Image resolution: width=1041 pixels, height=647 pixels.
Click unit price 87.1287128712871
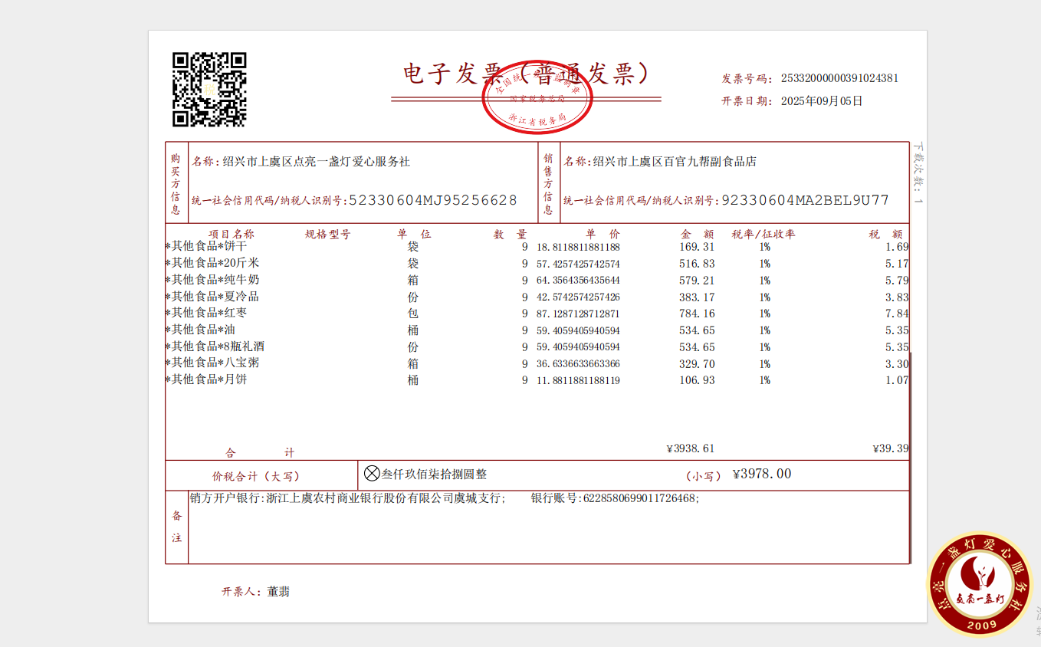coord(578,314)
